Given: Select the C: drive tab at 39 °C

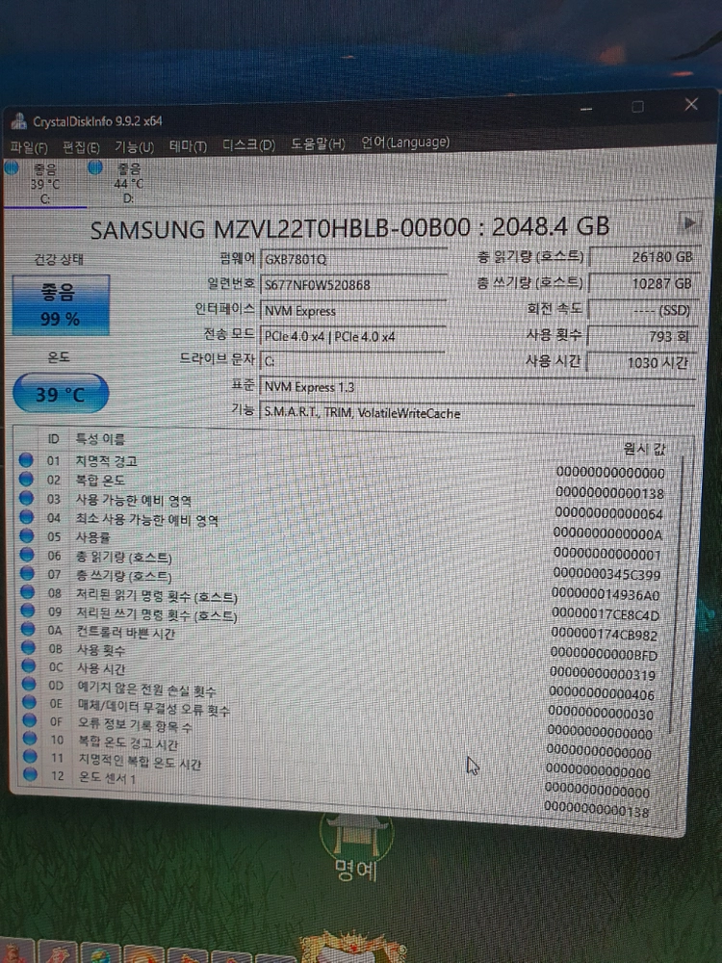Looking at the screenshot, I should click(x=45, y=182).
